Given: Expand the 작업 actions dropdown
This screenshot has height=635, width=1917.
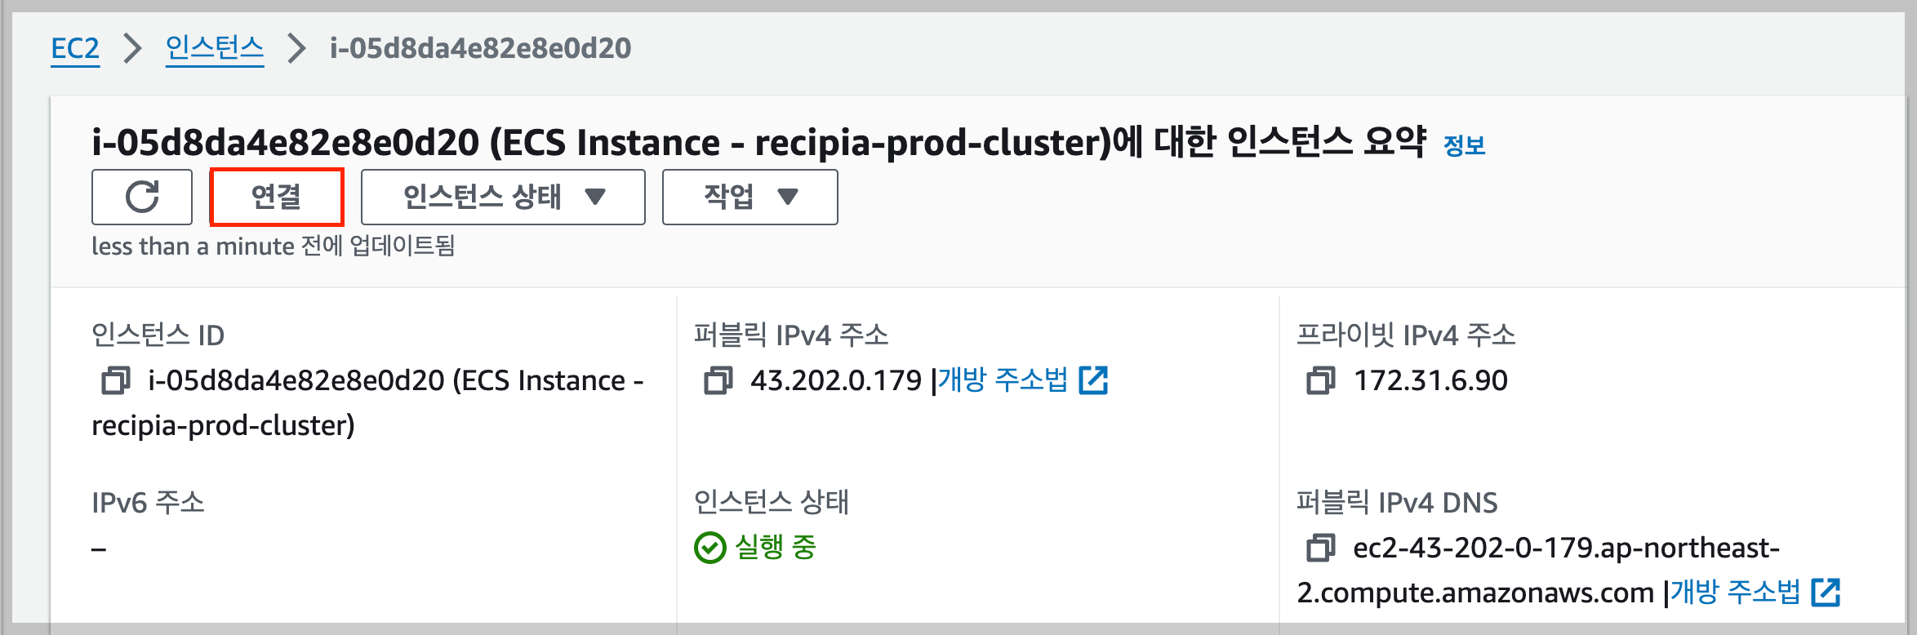Looking at the screenshot, I should tap(749, 197).
